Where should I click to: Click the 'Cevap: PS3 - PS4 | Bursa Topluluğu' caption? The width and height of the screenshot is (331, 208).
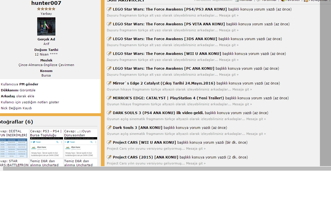[x=46, y=133]
